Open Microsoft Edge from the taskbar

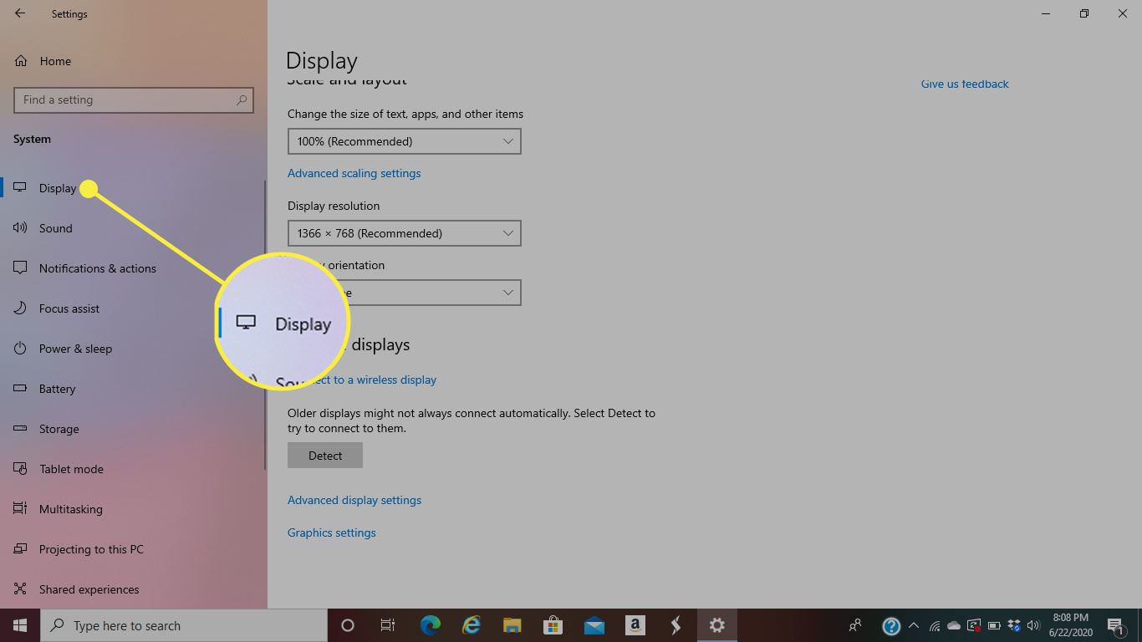(431, 625)
